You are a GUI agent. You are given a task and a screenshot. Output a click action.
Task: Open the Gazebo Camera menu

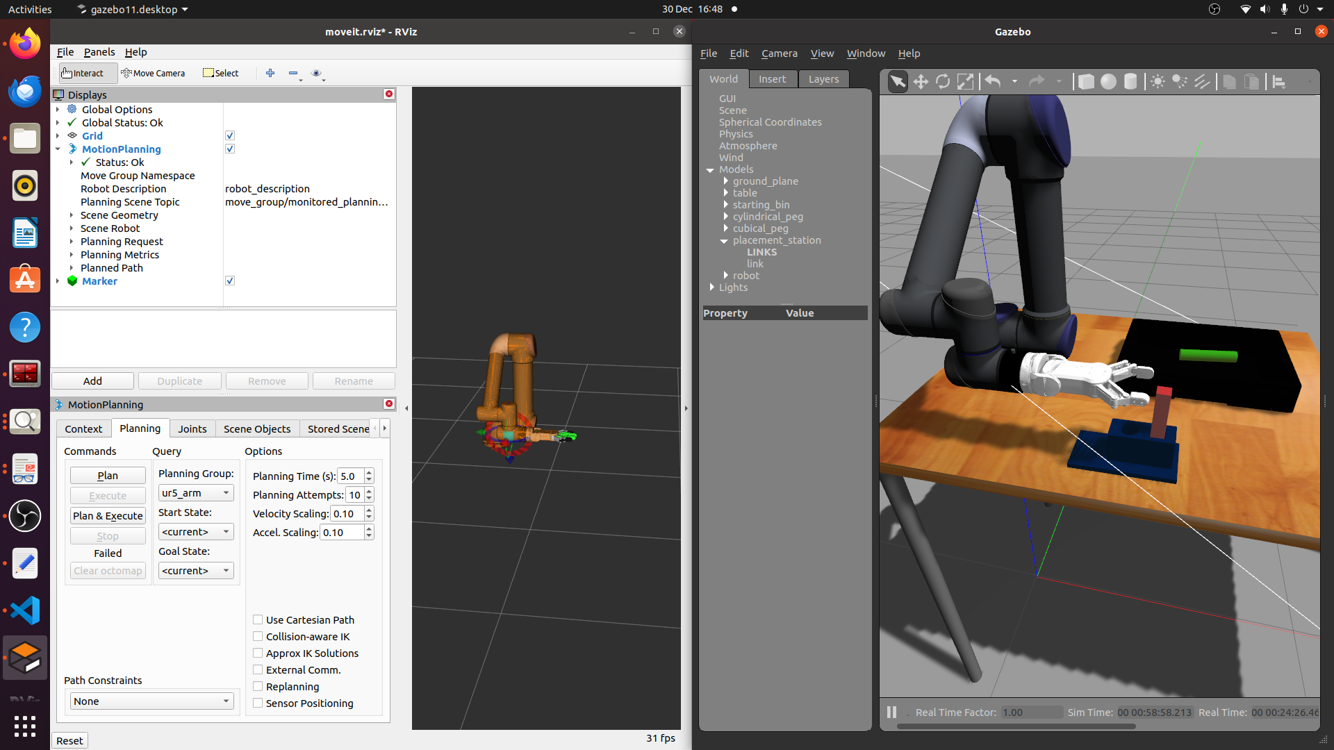[779, 53]
